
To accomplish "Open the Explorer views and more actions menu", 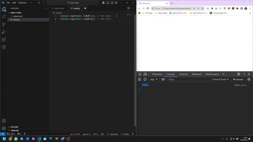I will click(46, 8).
